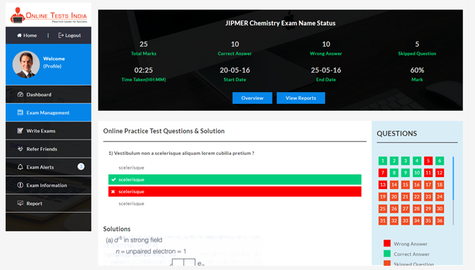Click the 'JIPMER Chemistry Exam Name Status' title
The width and height of the screenshot is (475, 270).
click(280, 23)
